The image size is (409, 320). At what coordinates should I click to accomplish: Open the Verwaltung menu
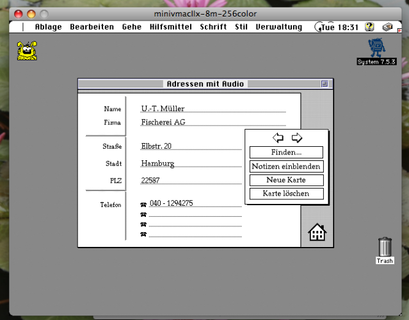pos(279,27)
